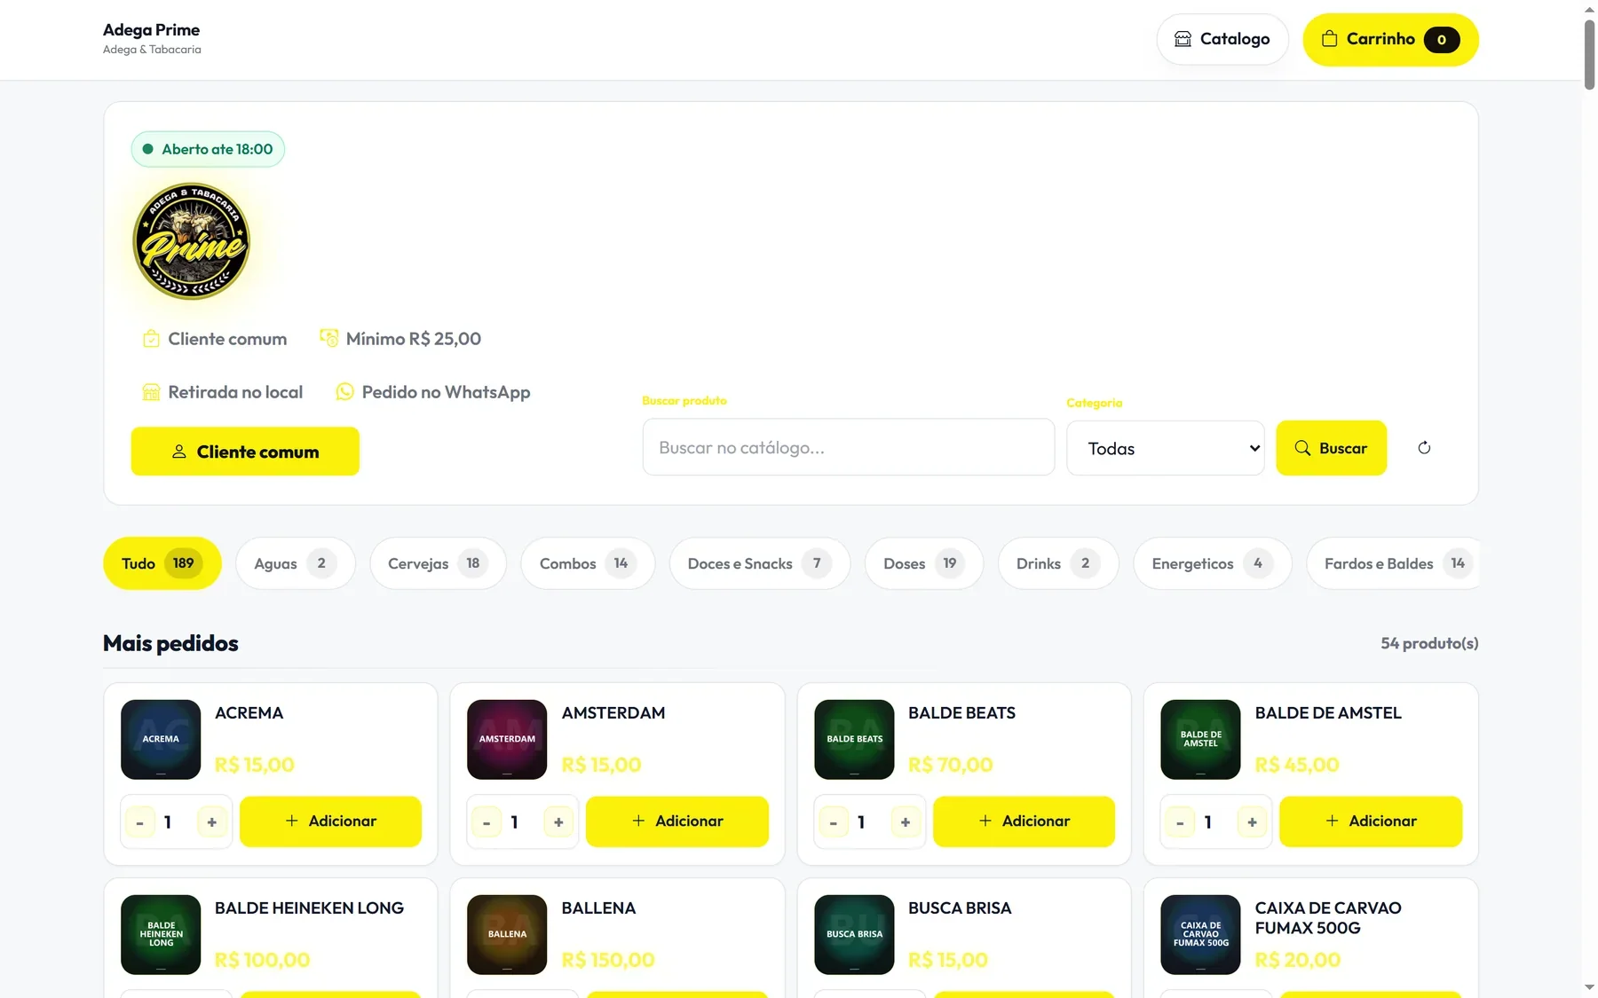Screen dimensions: 1598x998
Task: Click the user icon on Cliente comum button
Action: pos(178,452)
